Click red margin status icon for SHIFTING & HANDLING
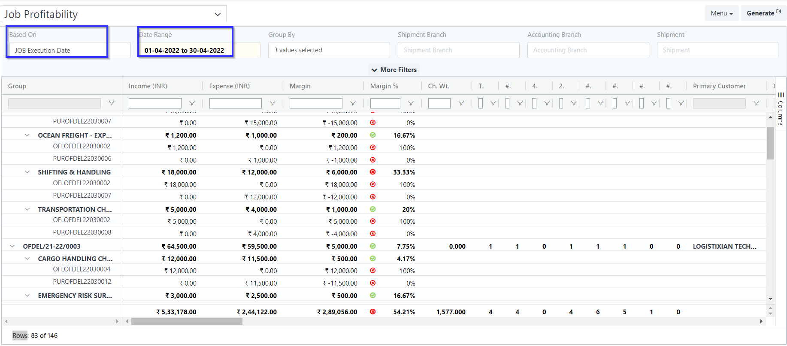 click(x=373, y=172)
